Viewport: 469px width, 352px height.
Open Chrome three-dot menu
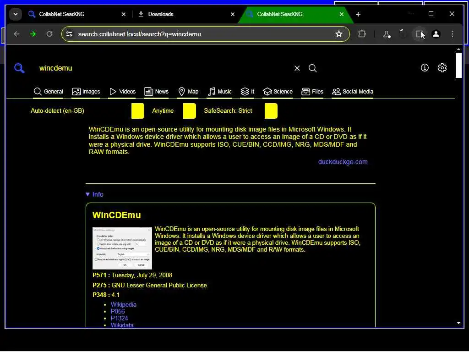click(453, 34)
